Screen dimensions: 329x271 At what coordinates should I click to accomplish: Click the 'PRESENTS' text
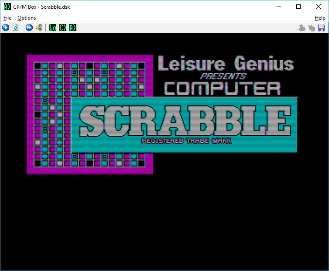223,76
